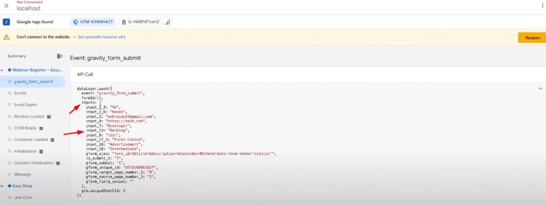This screenshot has height=205, width=546.
Task: Select the Webinar Register – Easy page entry
Action: pyautogui.click(x=35, y=70)
